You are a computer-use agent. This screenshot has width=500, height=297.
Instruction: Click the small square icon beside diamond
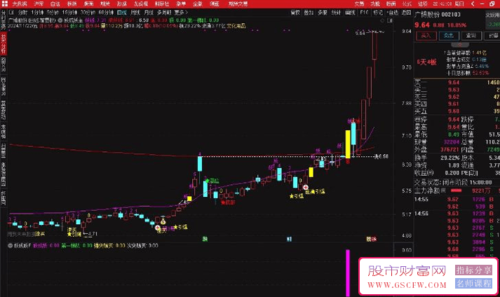pos(390,20)
